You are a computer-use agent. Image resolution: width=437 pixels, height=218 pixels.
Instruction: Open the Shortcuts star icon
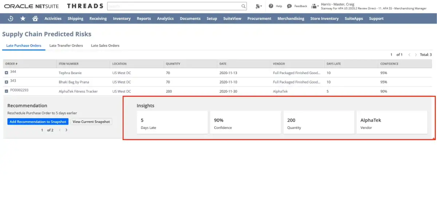(x=23, y=19)
